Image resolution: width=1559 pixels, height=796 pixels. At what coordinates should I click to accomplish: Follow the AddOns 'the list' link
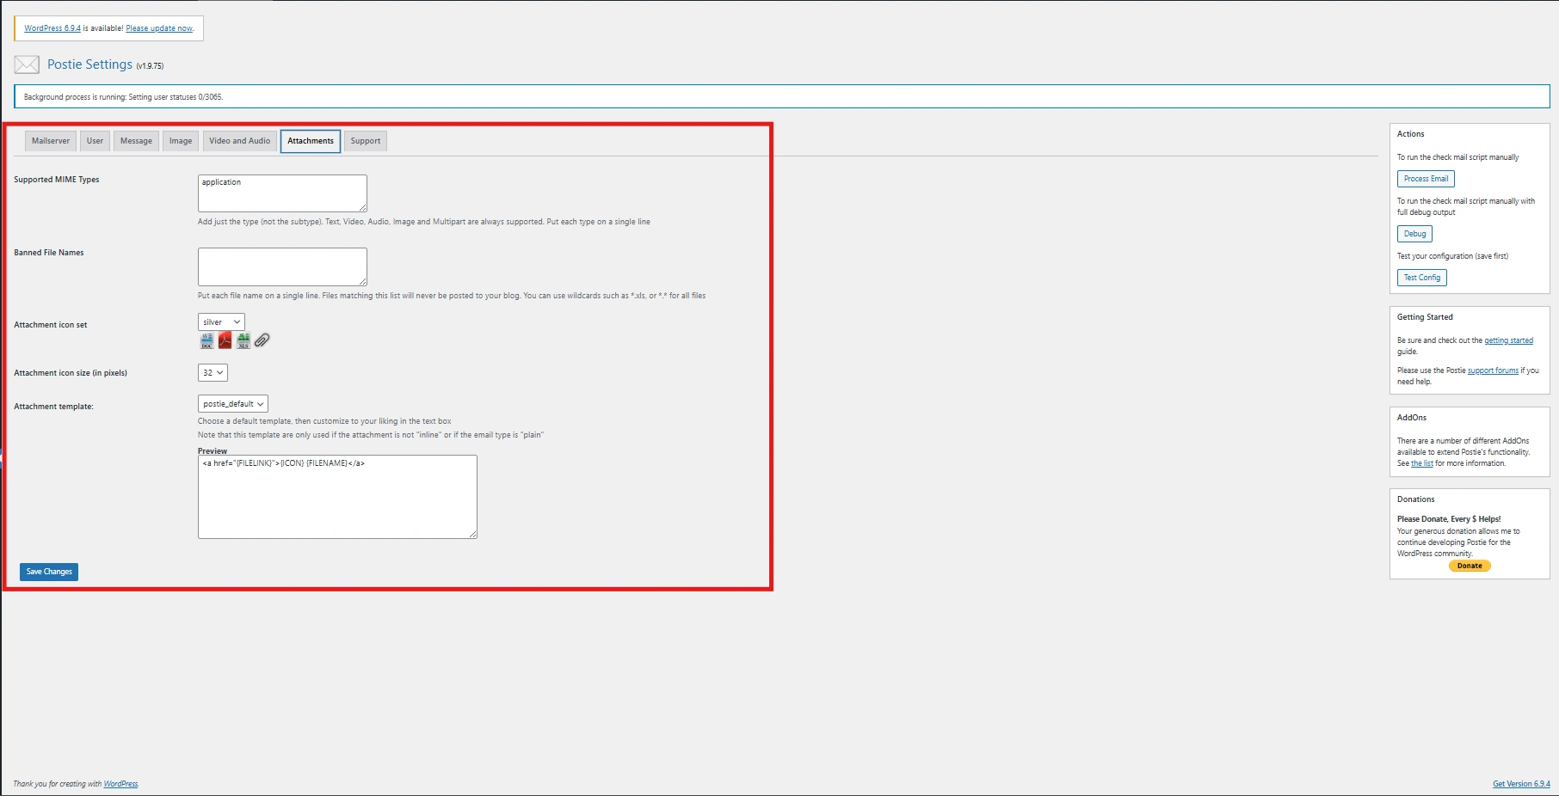pyautogui.click(x=1422, y=463)
